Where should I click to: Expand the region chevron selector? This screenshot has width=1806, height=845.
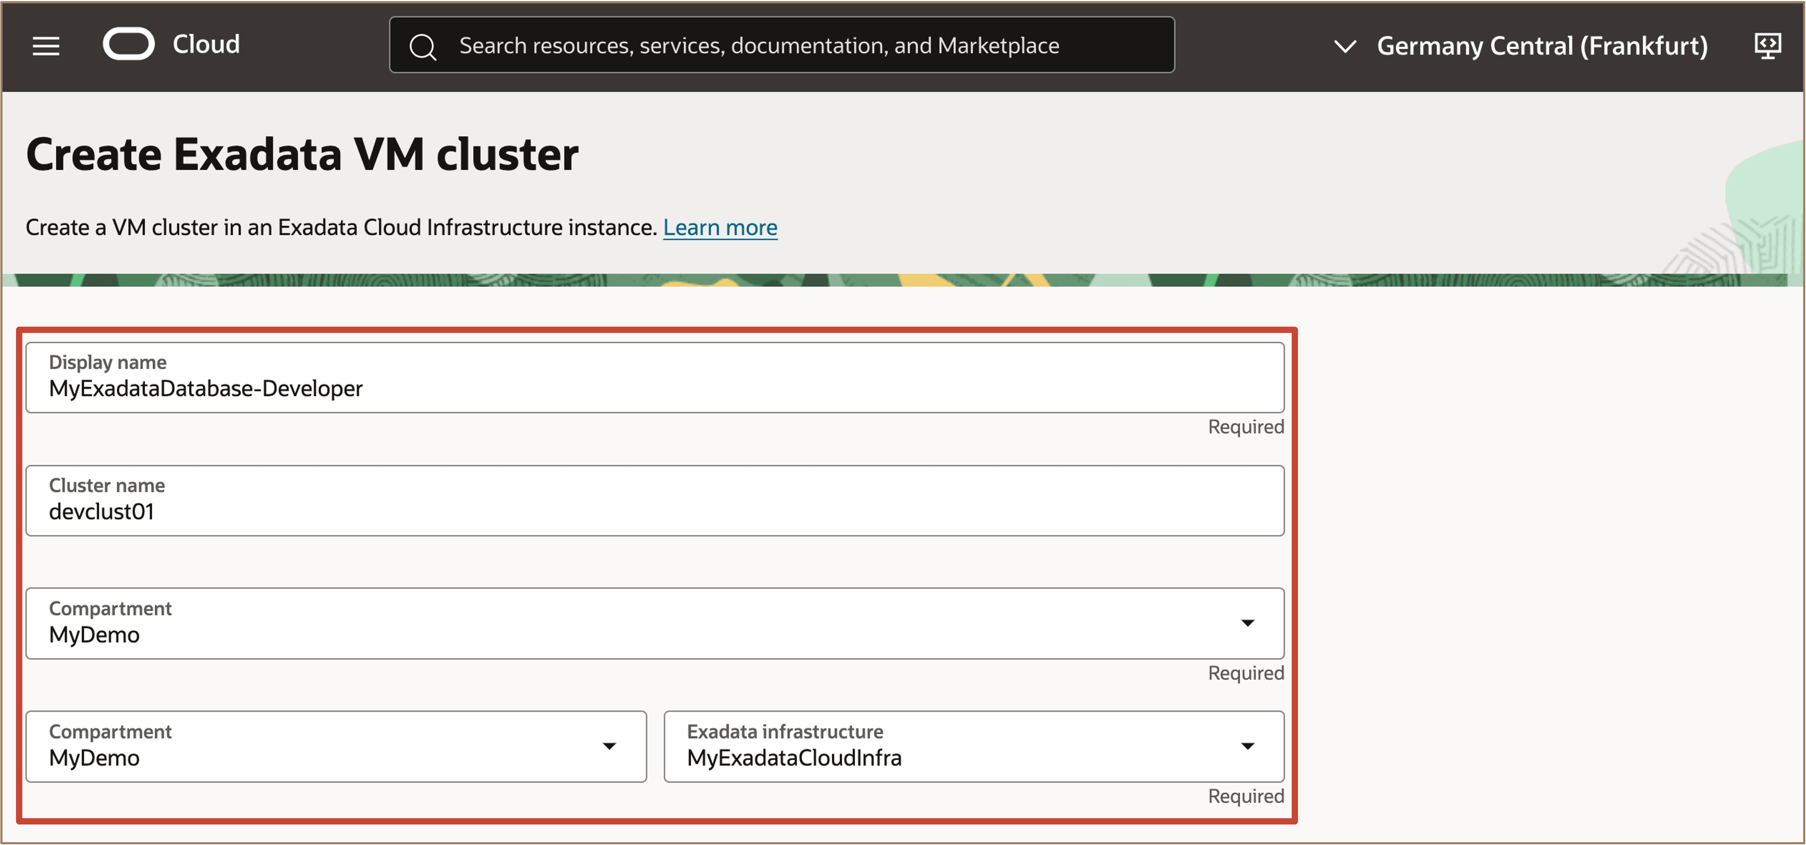(1345, 46)
